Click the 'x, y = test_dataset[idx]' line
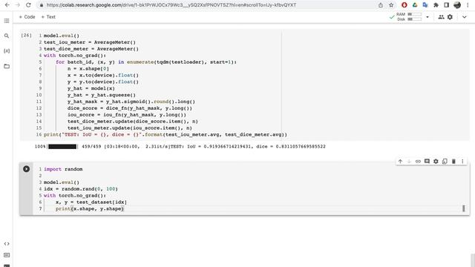The image size is (475, 267). pyautogui.click(x=91, y=202)
